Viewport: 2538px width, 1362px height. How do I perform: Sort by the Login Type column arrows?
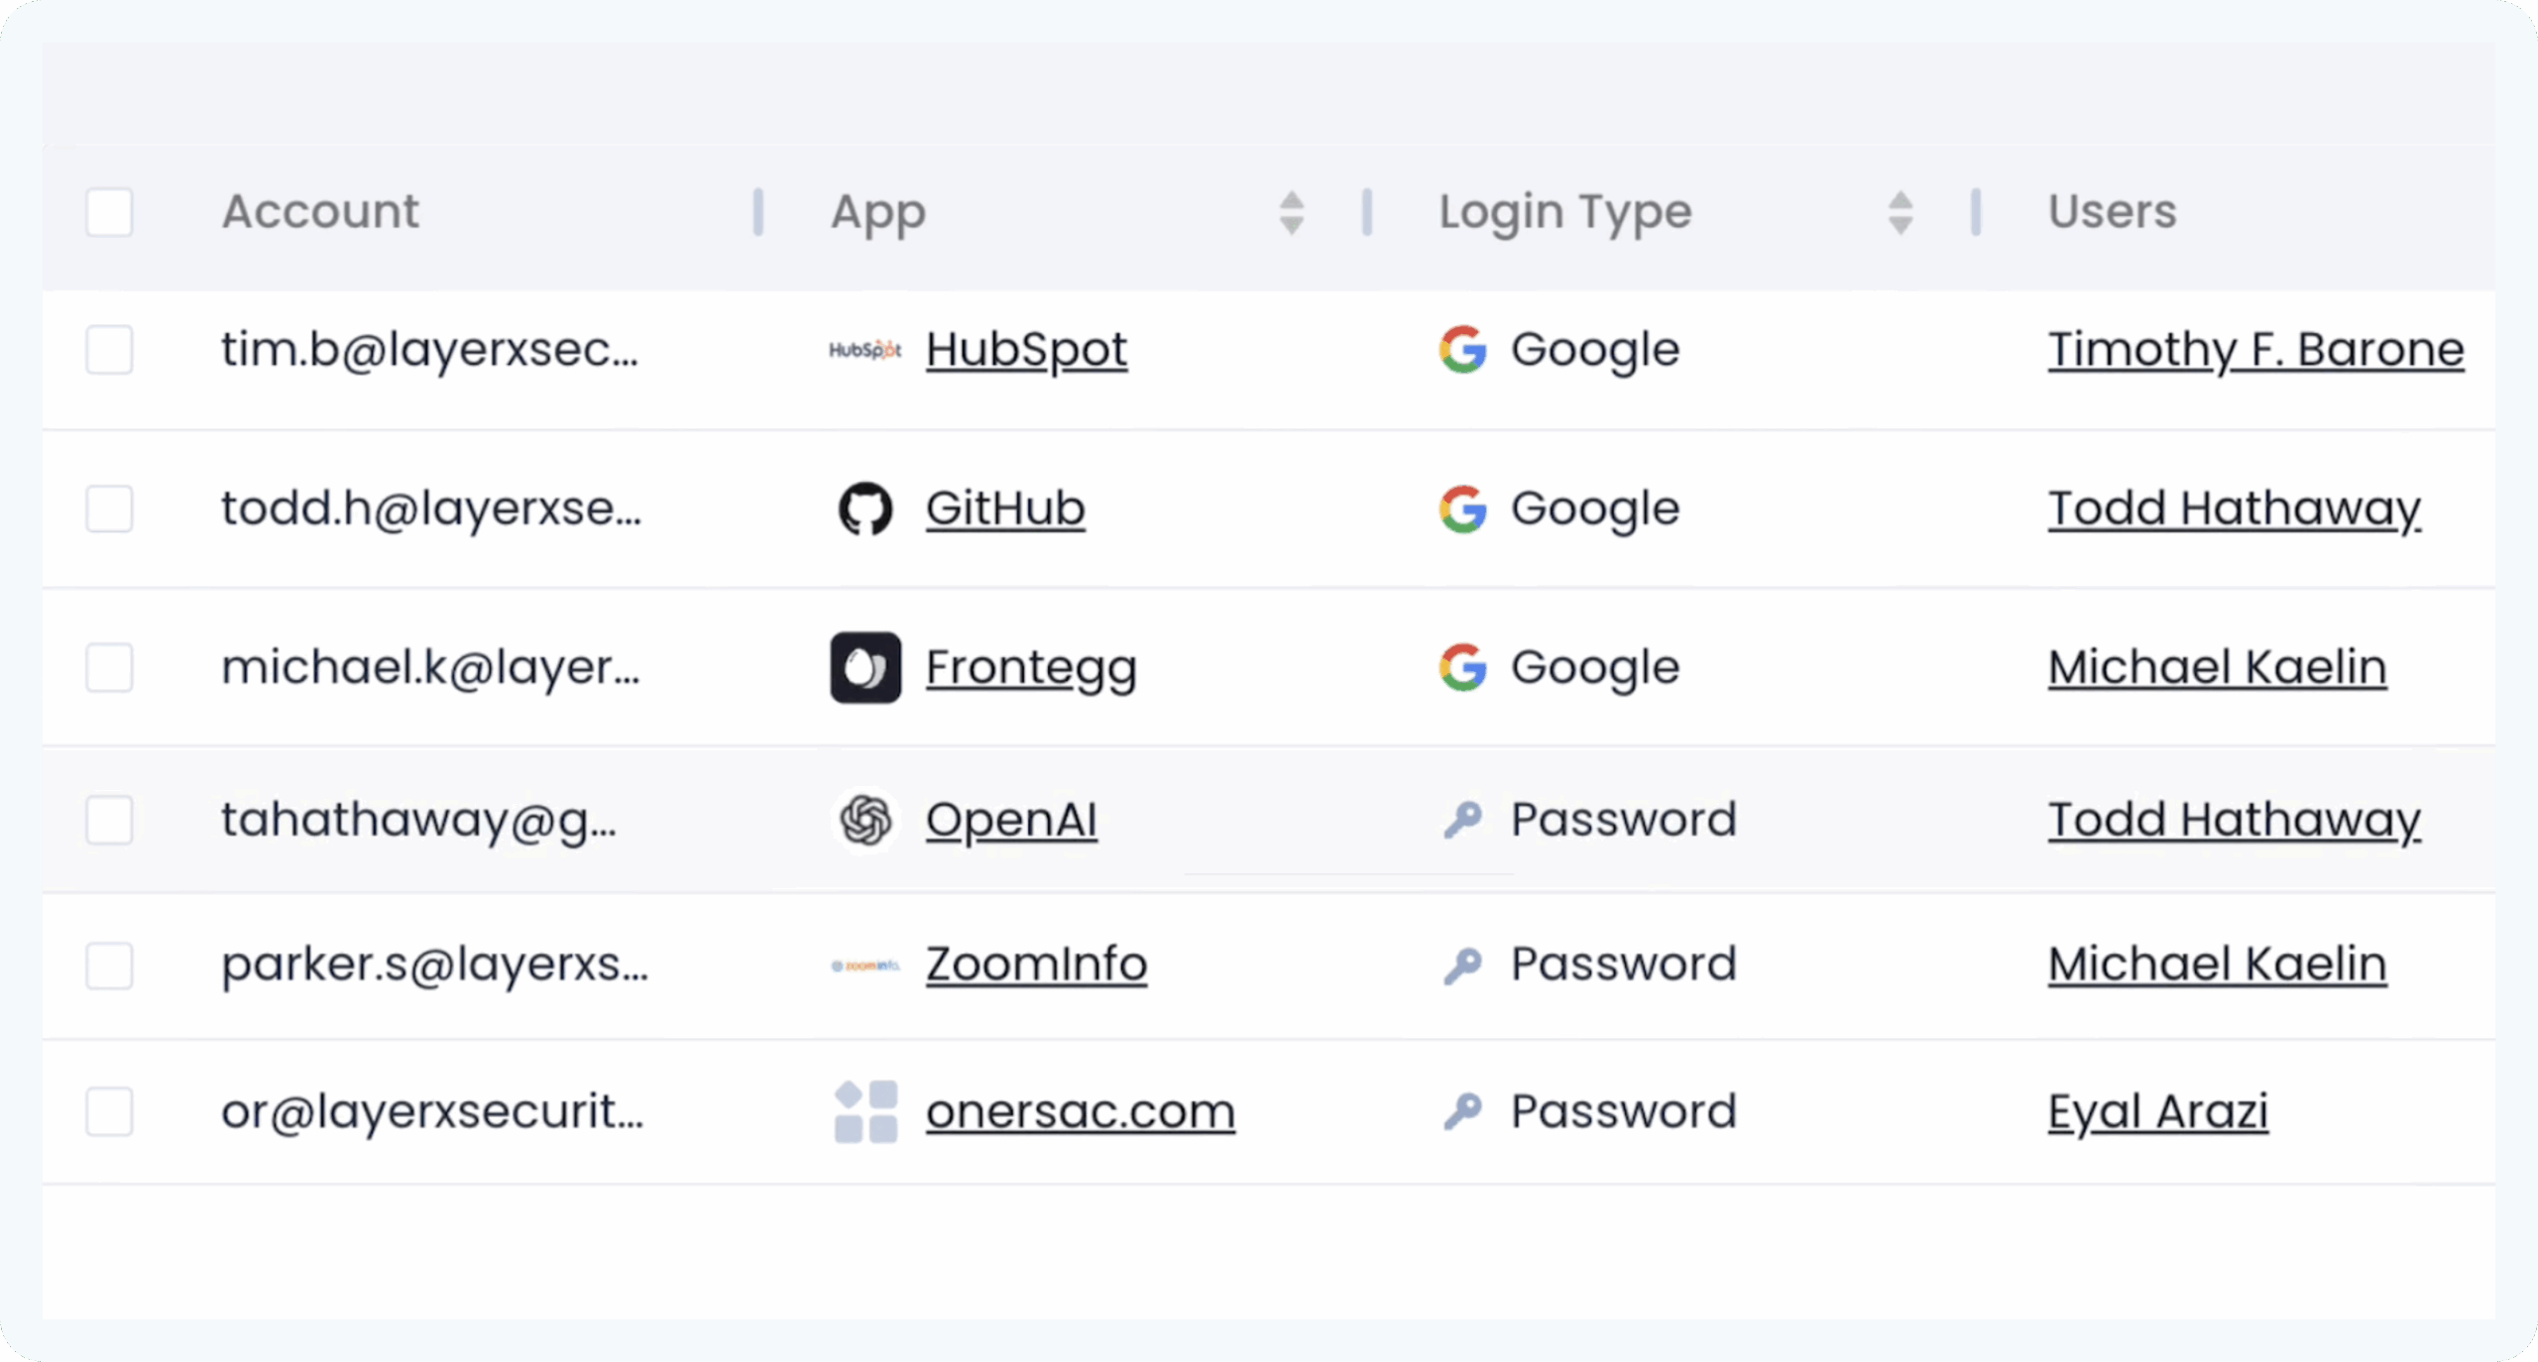[x=1900, y=212]
